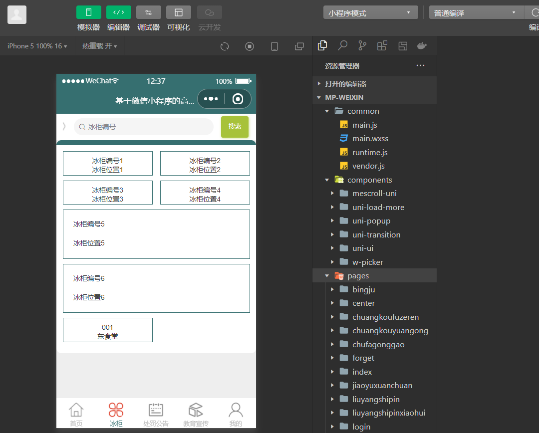Expand the forget folder

pyautogui.click(x=375, y=358)
